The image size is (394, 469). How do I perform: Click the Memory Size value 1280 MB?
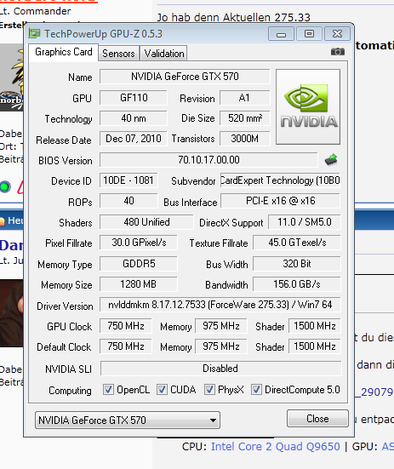click(x=139, y=284)
